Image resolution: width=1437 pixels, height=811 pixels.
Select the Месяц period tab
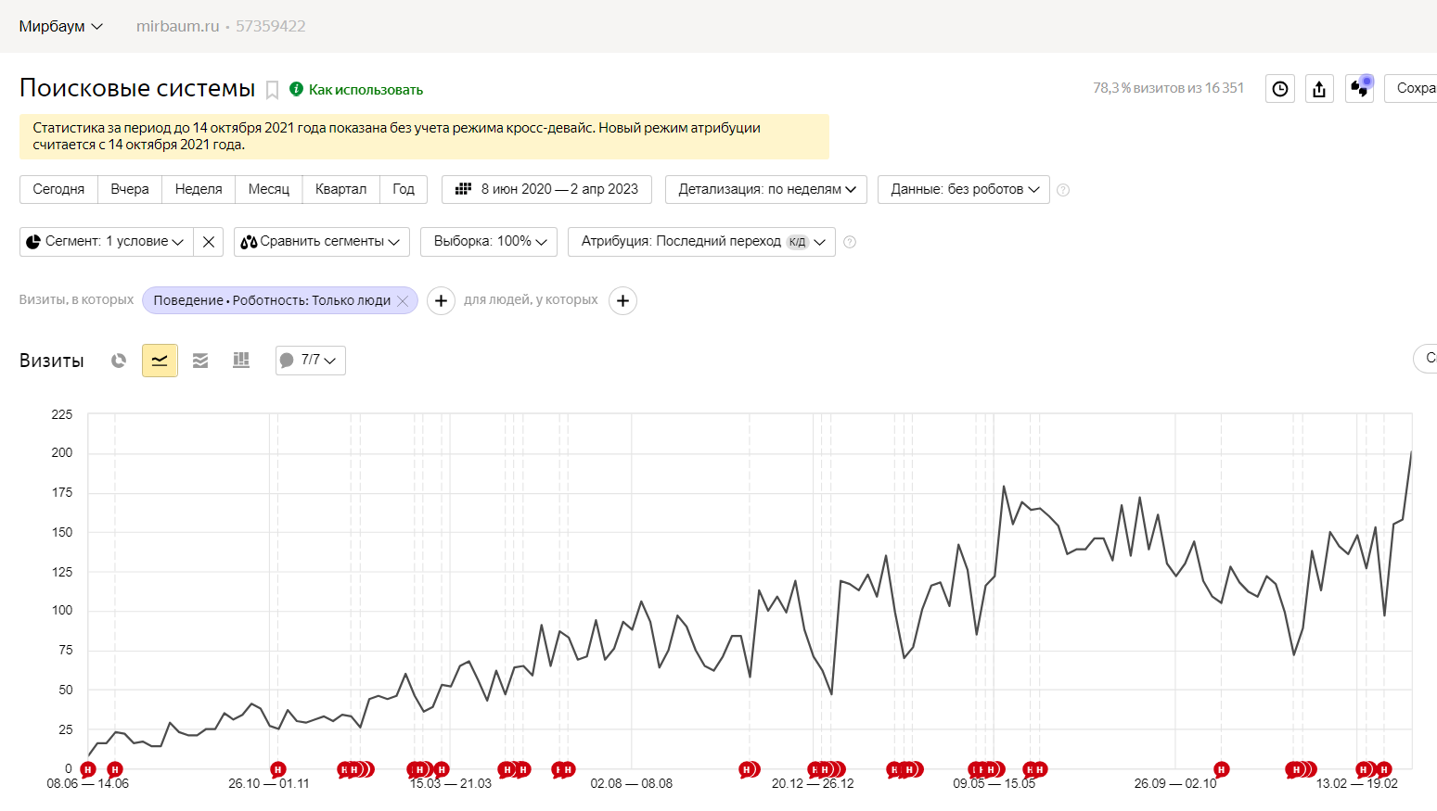pyautogui.click(x=269, y=189)
